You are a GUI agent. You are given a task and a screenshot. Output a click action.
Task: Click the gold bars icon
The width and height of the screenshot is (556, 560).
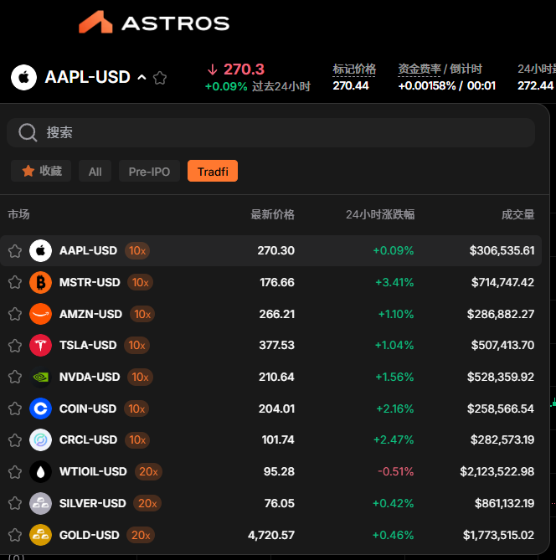coord(40,535)
